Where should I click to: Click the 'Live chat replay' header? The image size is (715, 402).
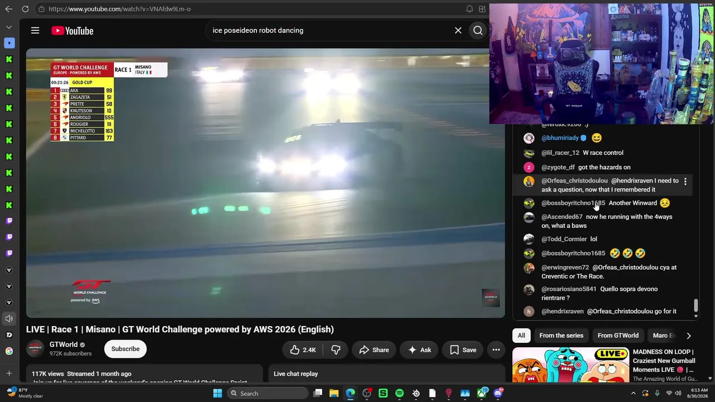(x=295, y=374)
